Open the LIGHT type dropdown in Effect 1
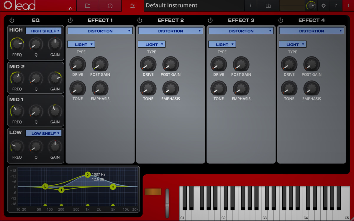The width and height of the screenshot is (354, 221). tap(81, 44)
